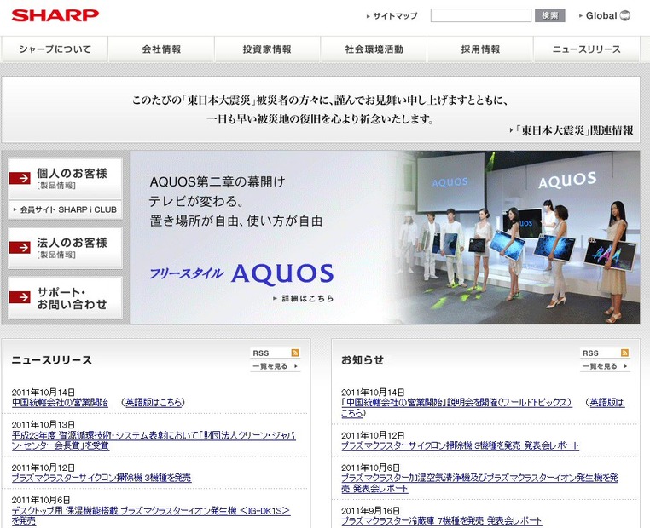Viewport: 650px width, 528px height.
Task: Click the 法人のお客様 products button
Action: pos(65,248)
